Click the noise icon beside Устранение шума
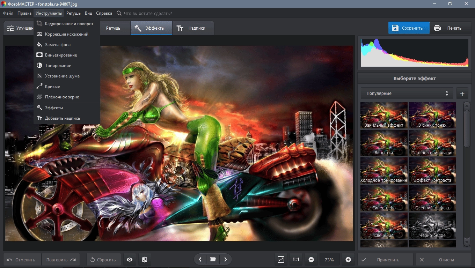Image resolution: width=475 pixels, height=268 pixels. [39, 76]
